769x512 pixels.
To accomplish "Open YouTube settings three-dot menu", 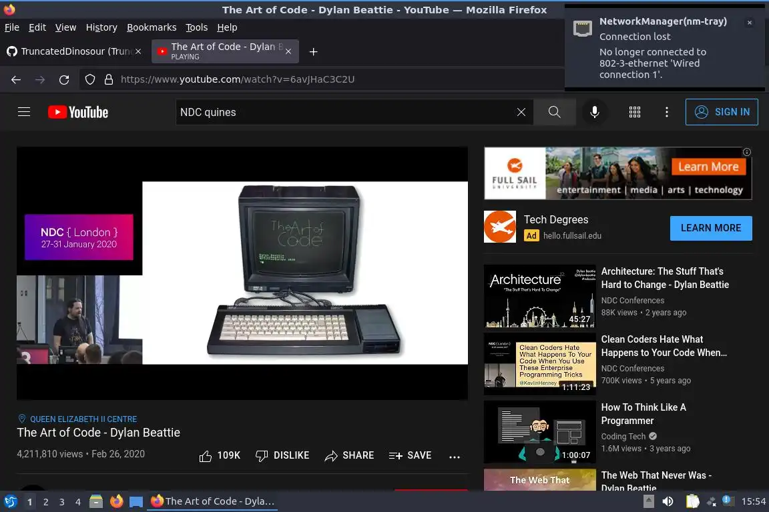I will [x=666, y=112].
